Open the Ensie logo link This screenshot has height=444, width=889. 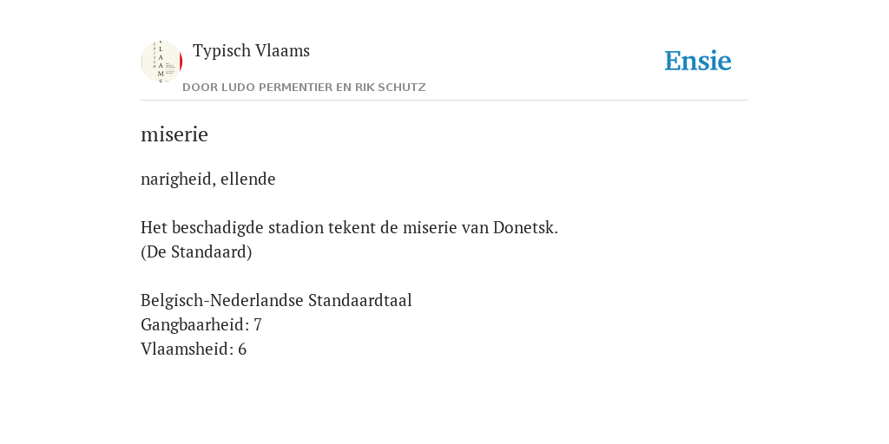(698, 61)
